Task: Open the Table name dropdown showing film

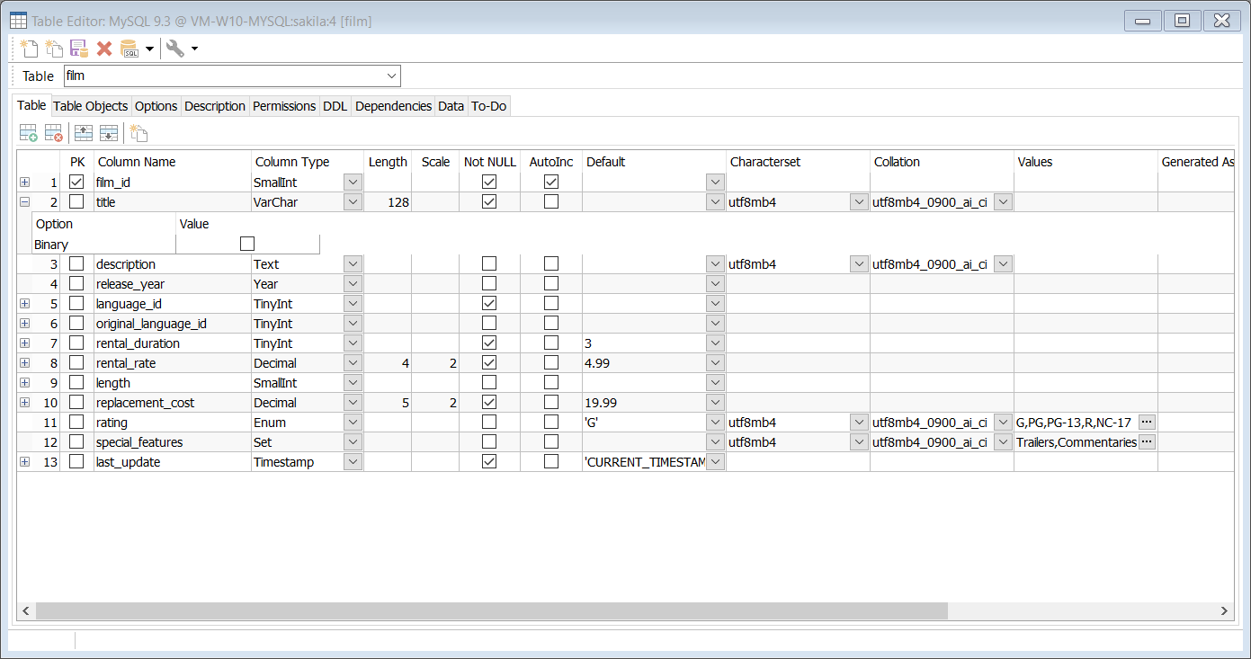Action: [391, 76]
